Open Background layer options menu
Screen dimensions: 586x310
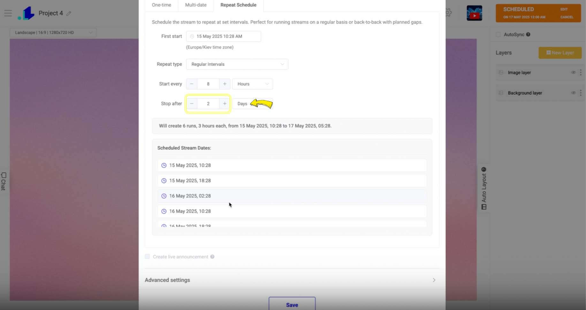(581, 93)
